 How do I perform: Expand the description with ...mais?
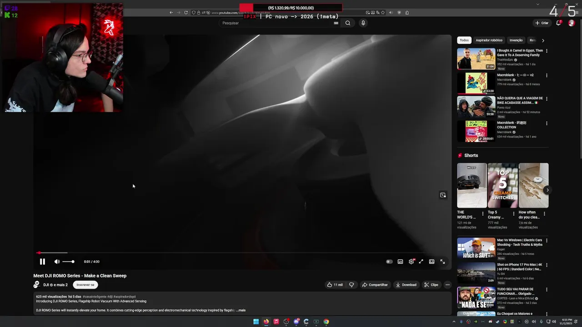point(241,310)
